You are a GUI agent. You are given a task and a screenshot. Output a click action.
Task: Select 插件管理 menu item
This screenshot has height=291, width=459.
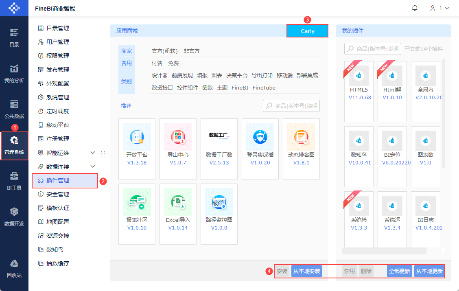coord(65,180)
